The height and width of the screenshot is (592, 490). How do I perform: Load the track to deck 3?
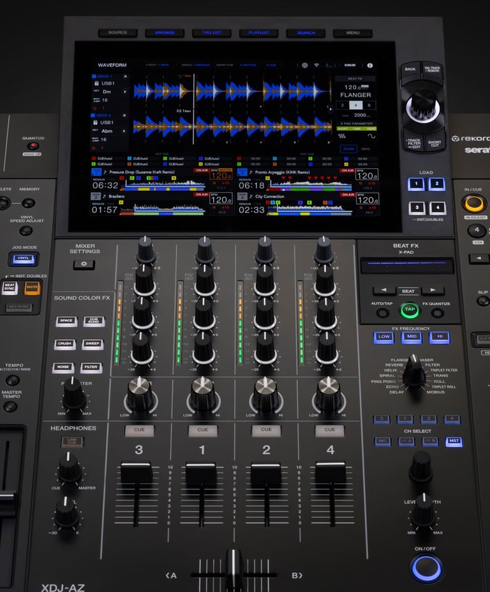coord(417,208)
